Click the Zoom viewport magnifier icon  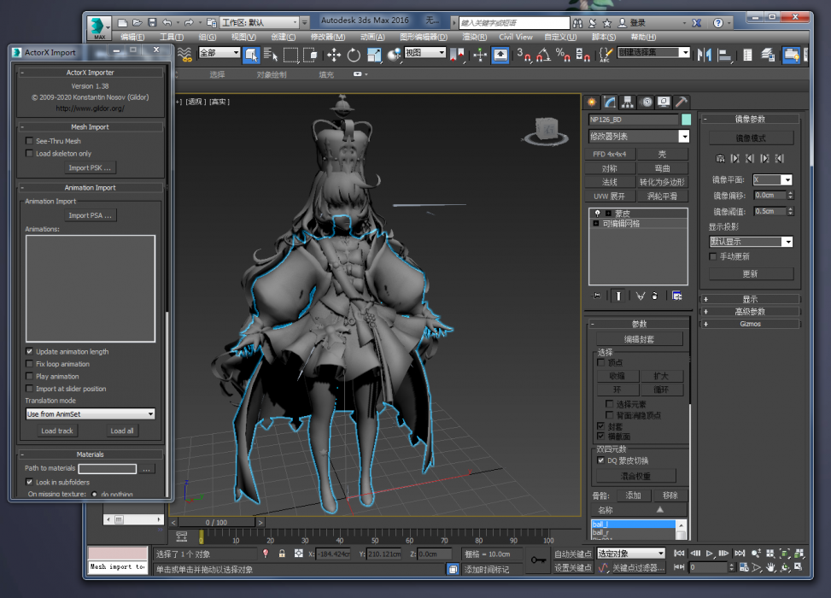coord(757,554)
